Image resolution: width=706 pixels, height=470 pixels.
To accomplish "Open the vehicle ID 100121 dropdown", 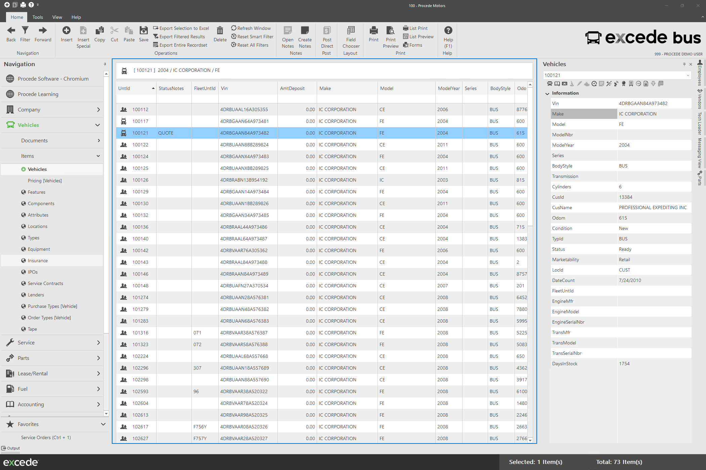I will (688, 75).
